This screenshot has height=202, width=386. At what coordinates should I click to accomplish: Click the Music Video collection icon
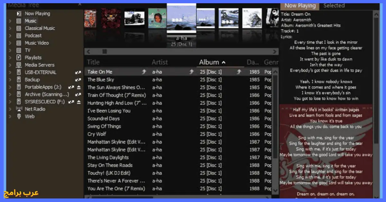(x=19, y=43)
